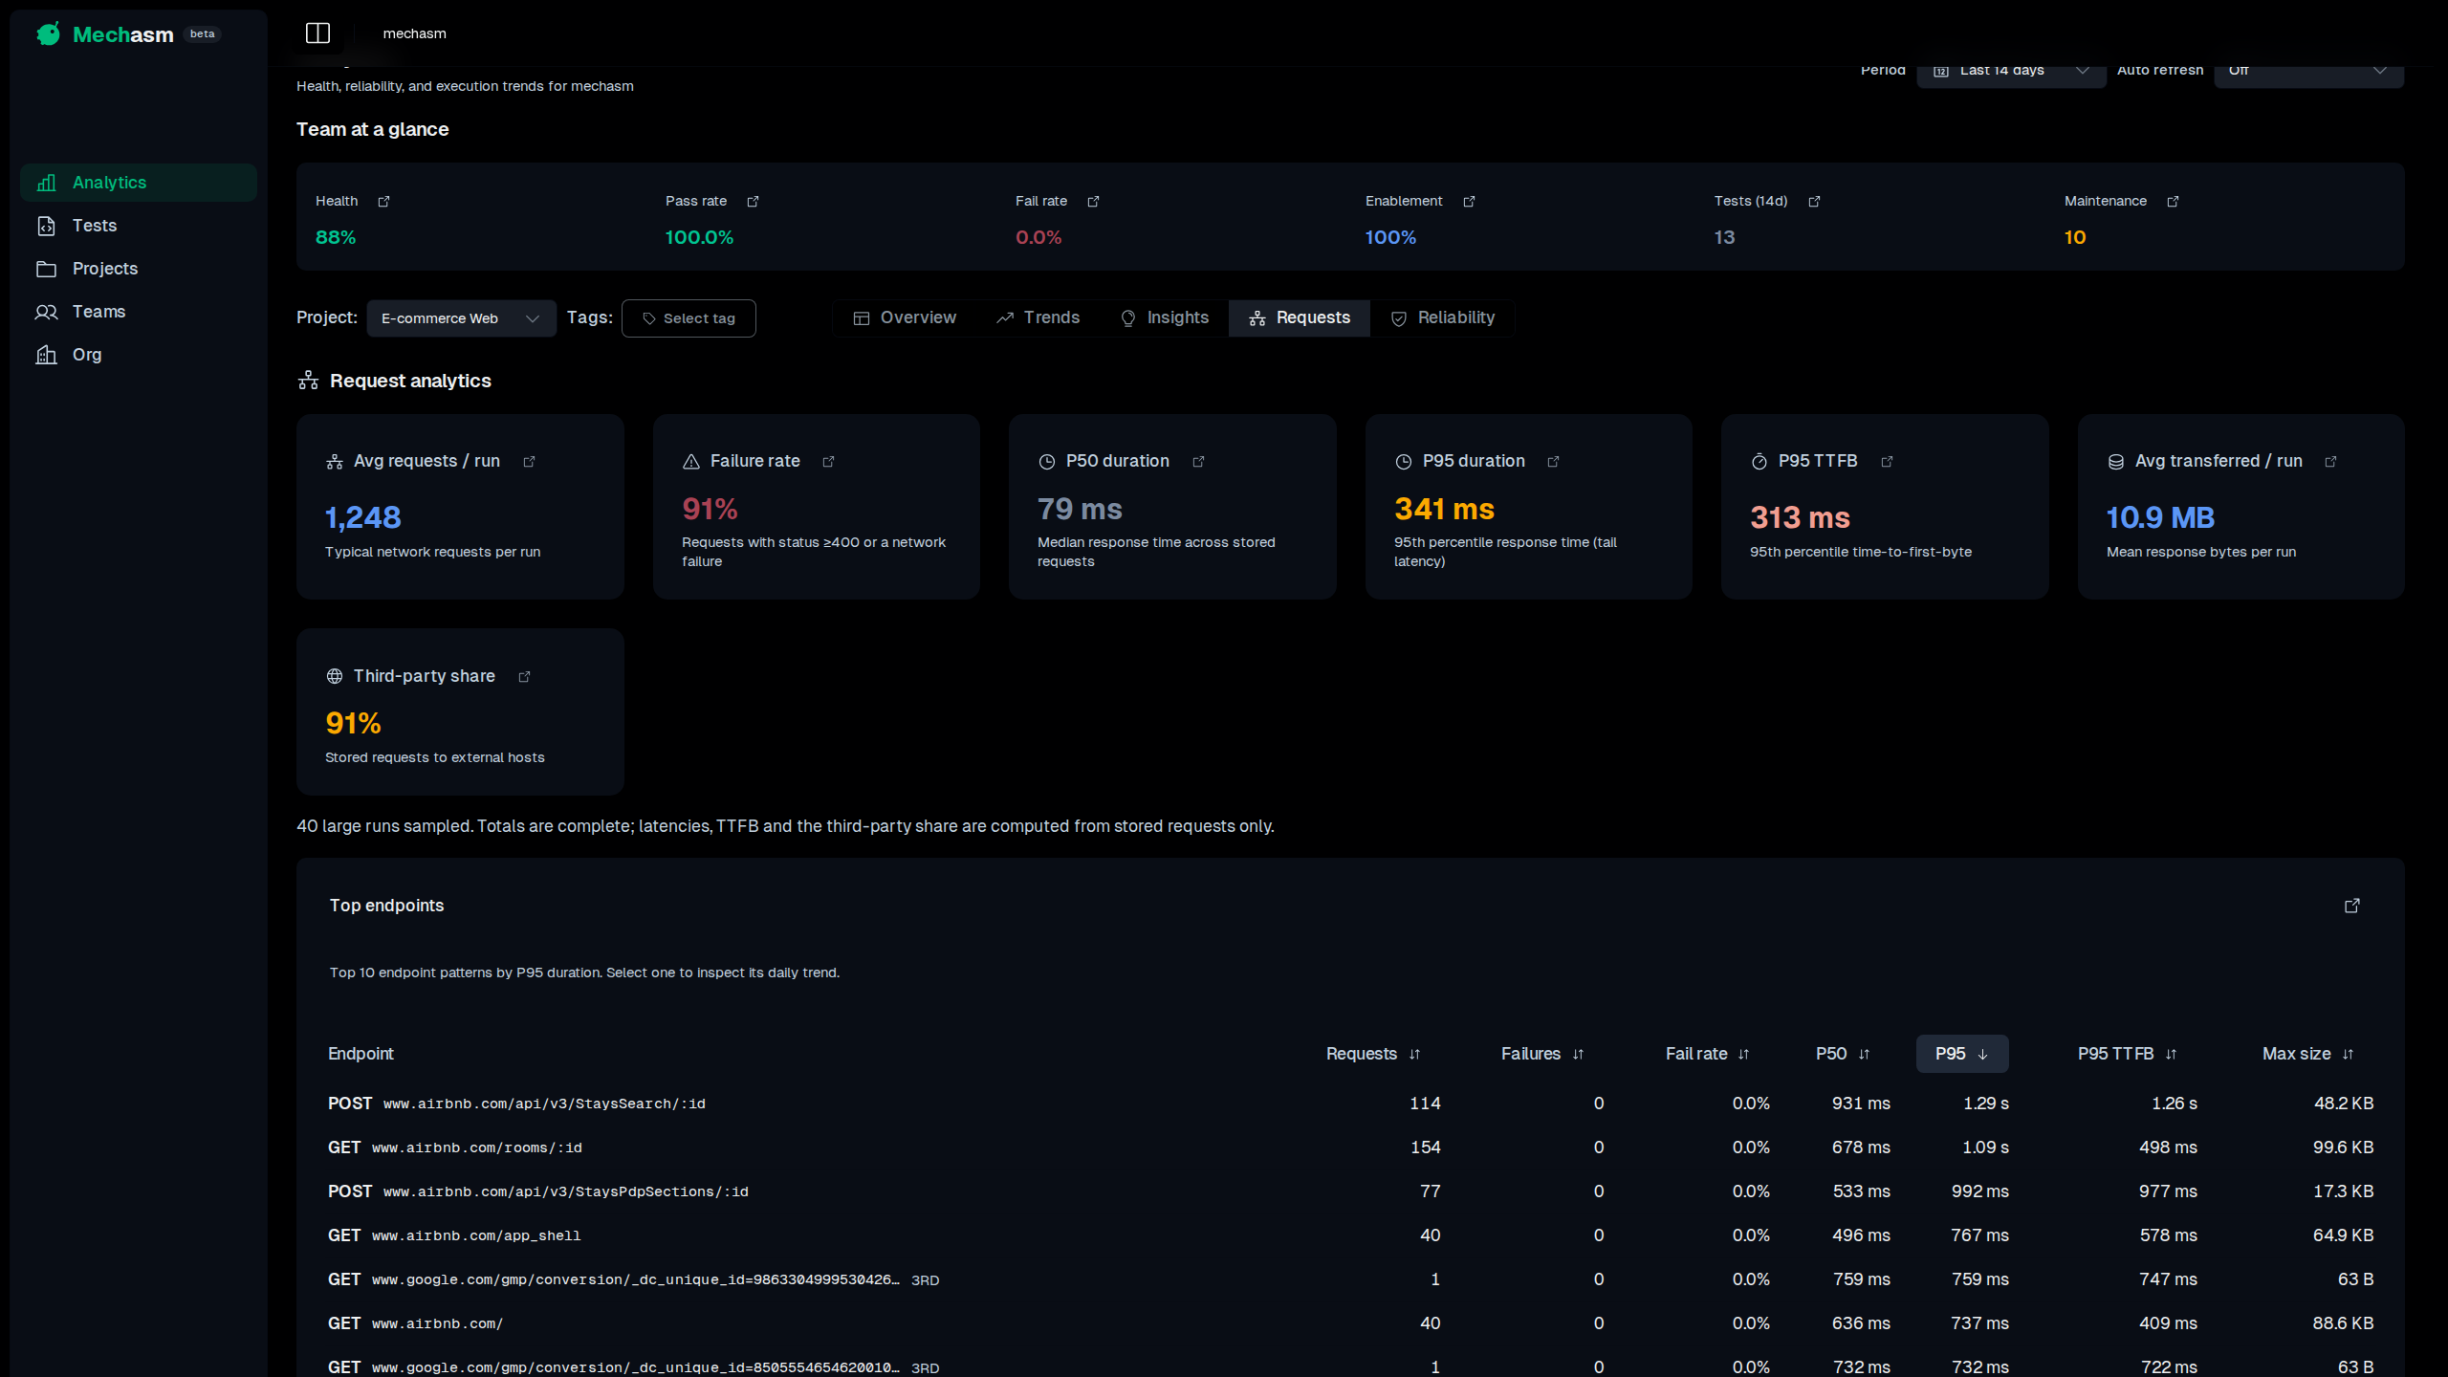Click the 88% Health value
Image resolution: width=2448 pixels, height=1377 pixels.
tap(336, 237)
